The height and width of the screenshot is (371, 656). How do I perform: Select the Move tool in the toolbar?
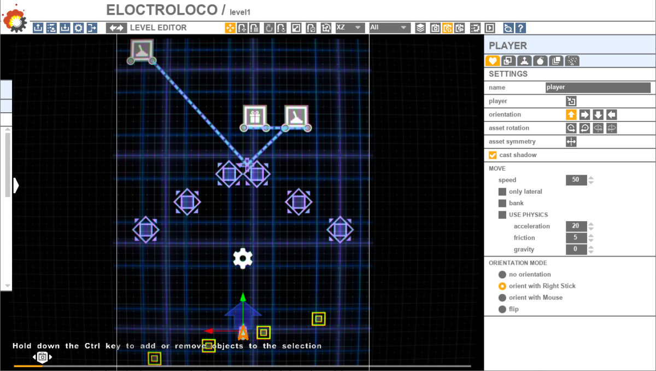(229, 28)
